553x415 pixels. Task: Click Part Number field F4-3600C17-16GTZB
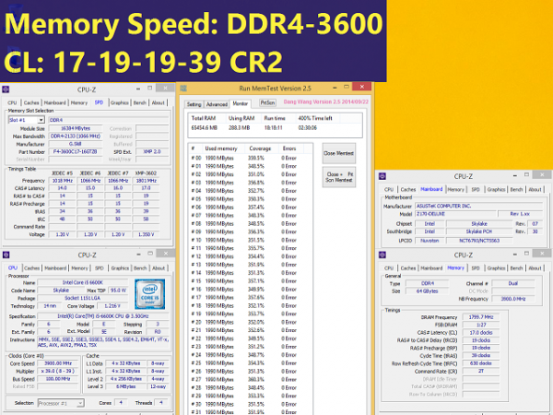point(76,152)
